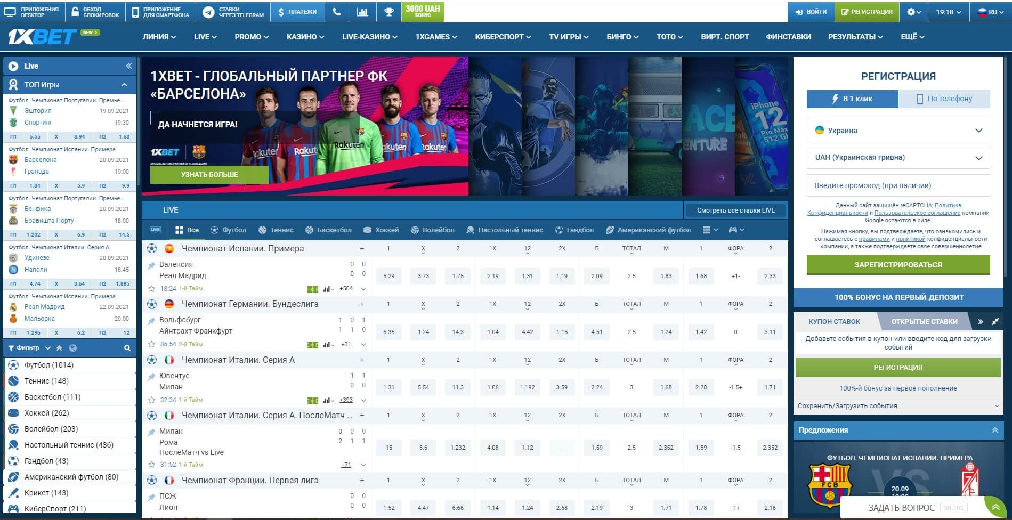1012x520 pixels.
Task: Open the ТОТАЛ dropdown in the Бундеслига row
Action: 632,306
